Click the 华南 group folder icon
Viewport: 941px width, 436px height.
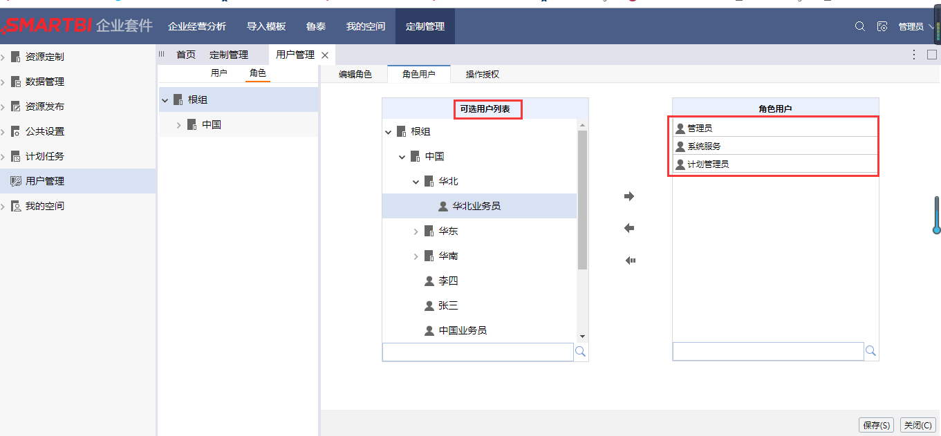[429, 256]
